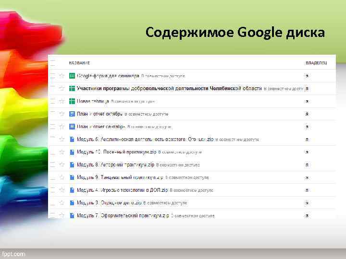Click shared-access label beside Модуль 4 Игровые технологии
Screen dimensions: 346x259
pos(192,190)
